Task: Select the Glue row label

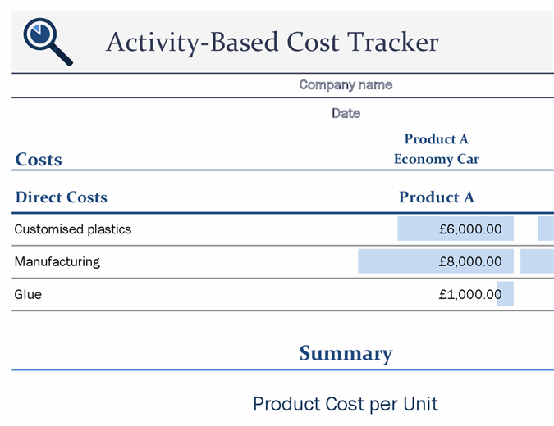Action: tap(28, 294)
